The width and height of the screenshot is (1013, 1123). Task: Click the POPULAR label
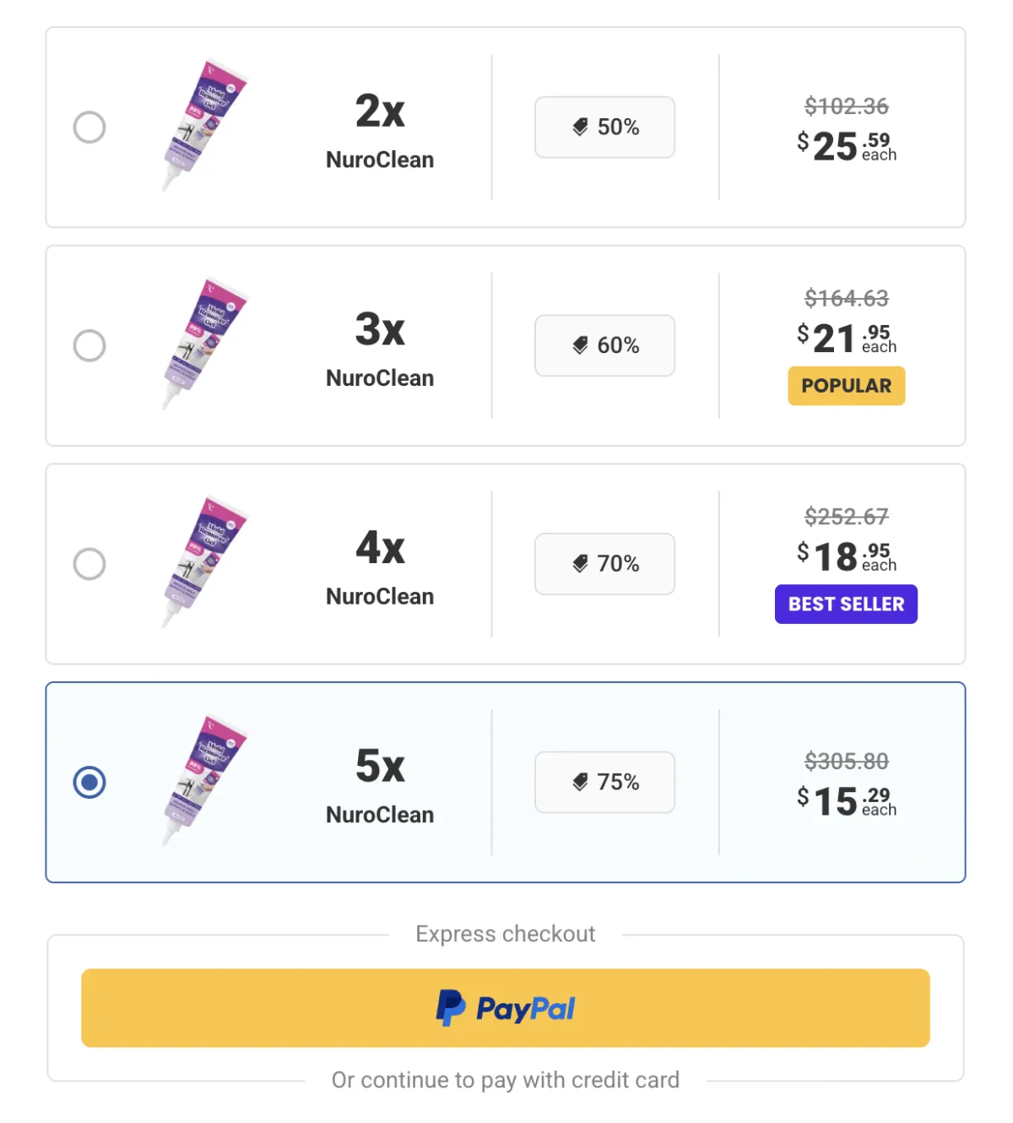pyautogui.click(x=846, y=385)
